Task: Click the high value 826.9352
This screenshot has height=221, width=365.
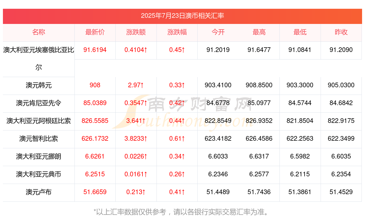Action: tap(259, 121)
